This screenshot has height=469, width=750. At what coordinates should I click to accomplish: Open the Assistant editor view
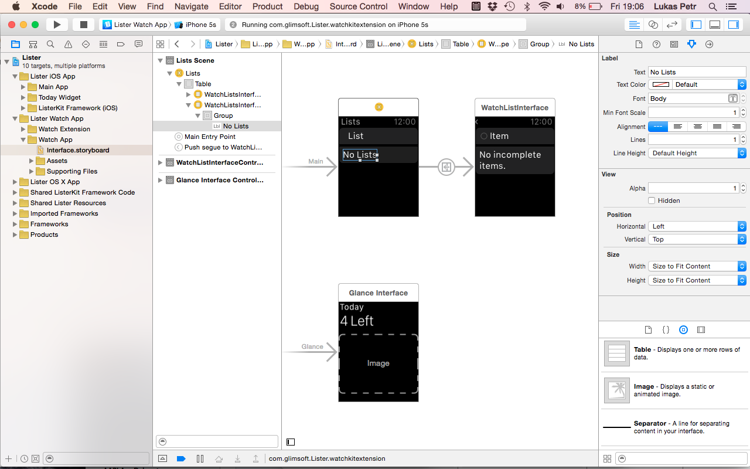[653, 25]
